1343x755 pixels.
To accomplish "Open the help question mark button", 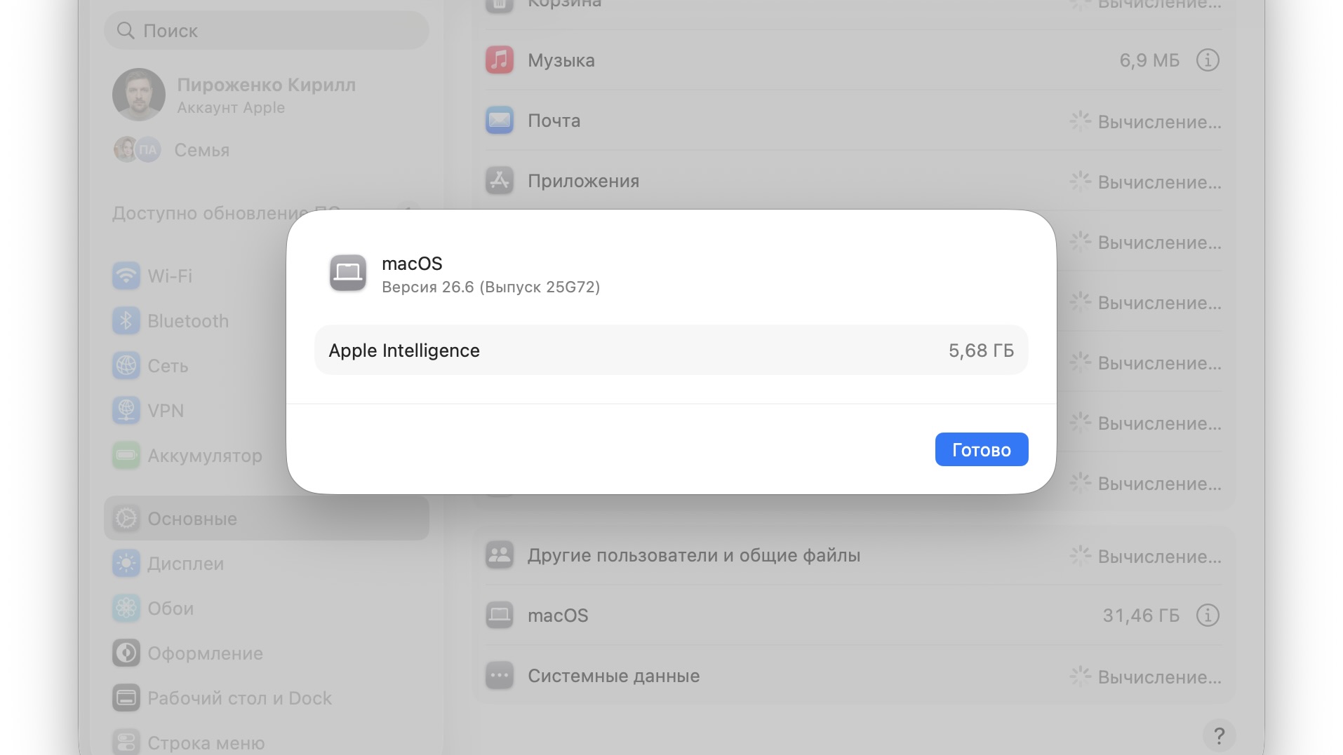I will click(1219, 735).
